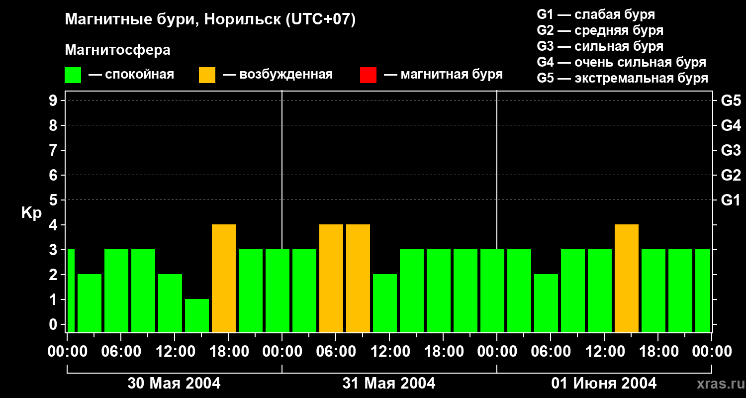This screenshot has height=398, width=746.
Task: Click the later orange bar on 31 Мая
Action: pos(358,279)
